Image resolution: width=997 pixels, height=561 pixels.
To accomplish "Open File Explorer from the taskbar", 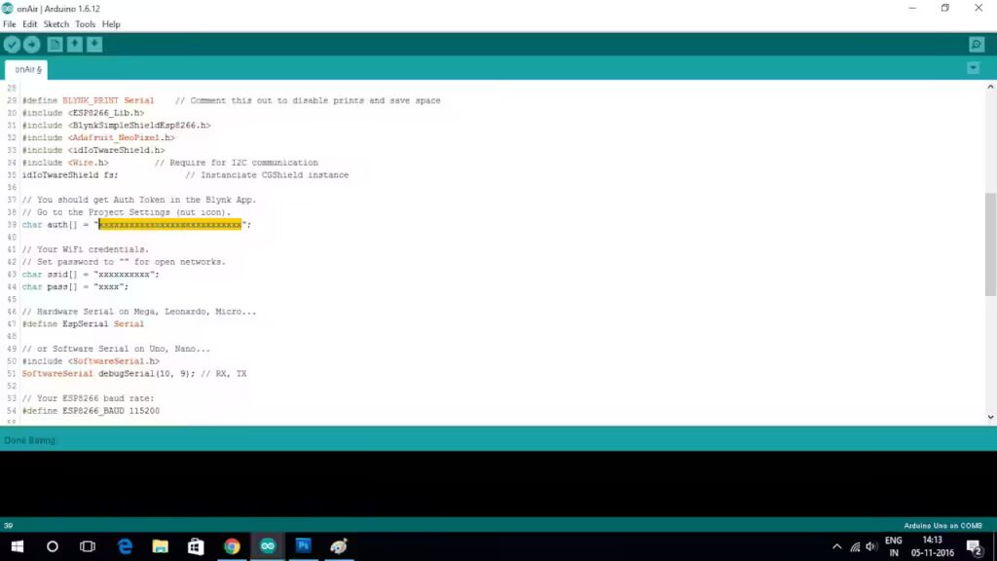I will (x=161, y=546).
